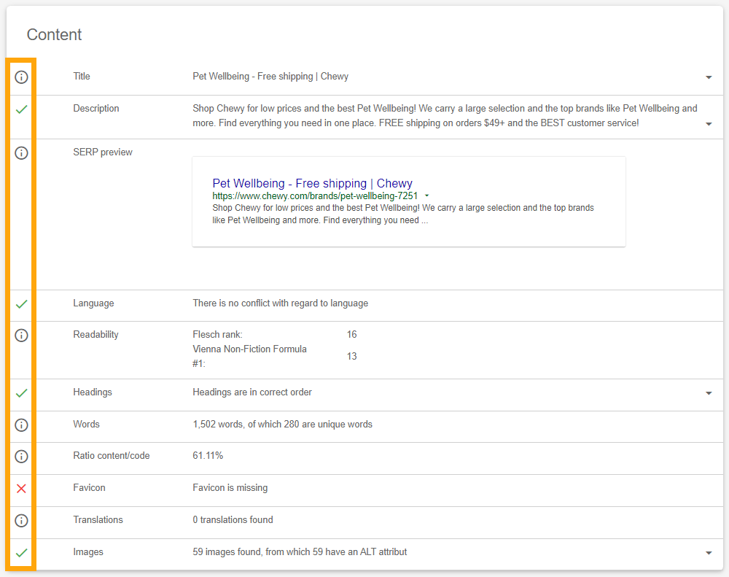Expand the Description row dropdown arrow
This screenshot has height=577, width=729.
[709, 124]
